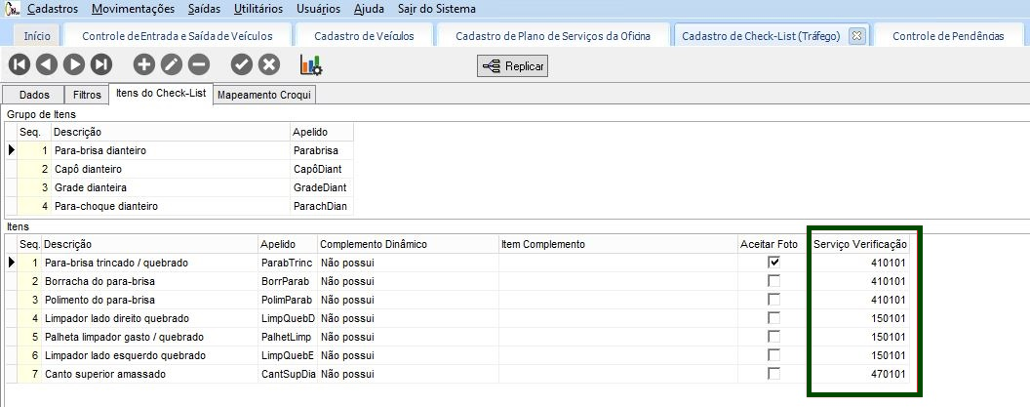Jump to the last record

click(101, 65)
